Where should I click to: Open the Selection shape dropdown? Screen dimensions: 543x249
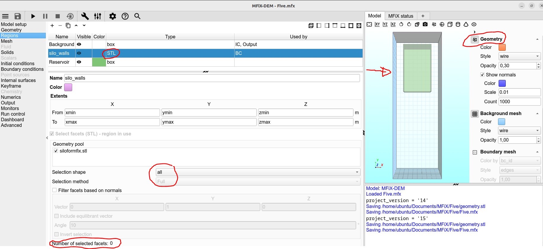click(257, 172)
